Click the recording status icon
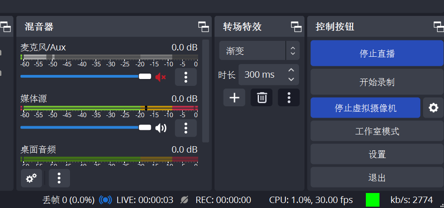 (185, 200)
